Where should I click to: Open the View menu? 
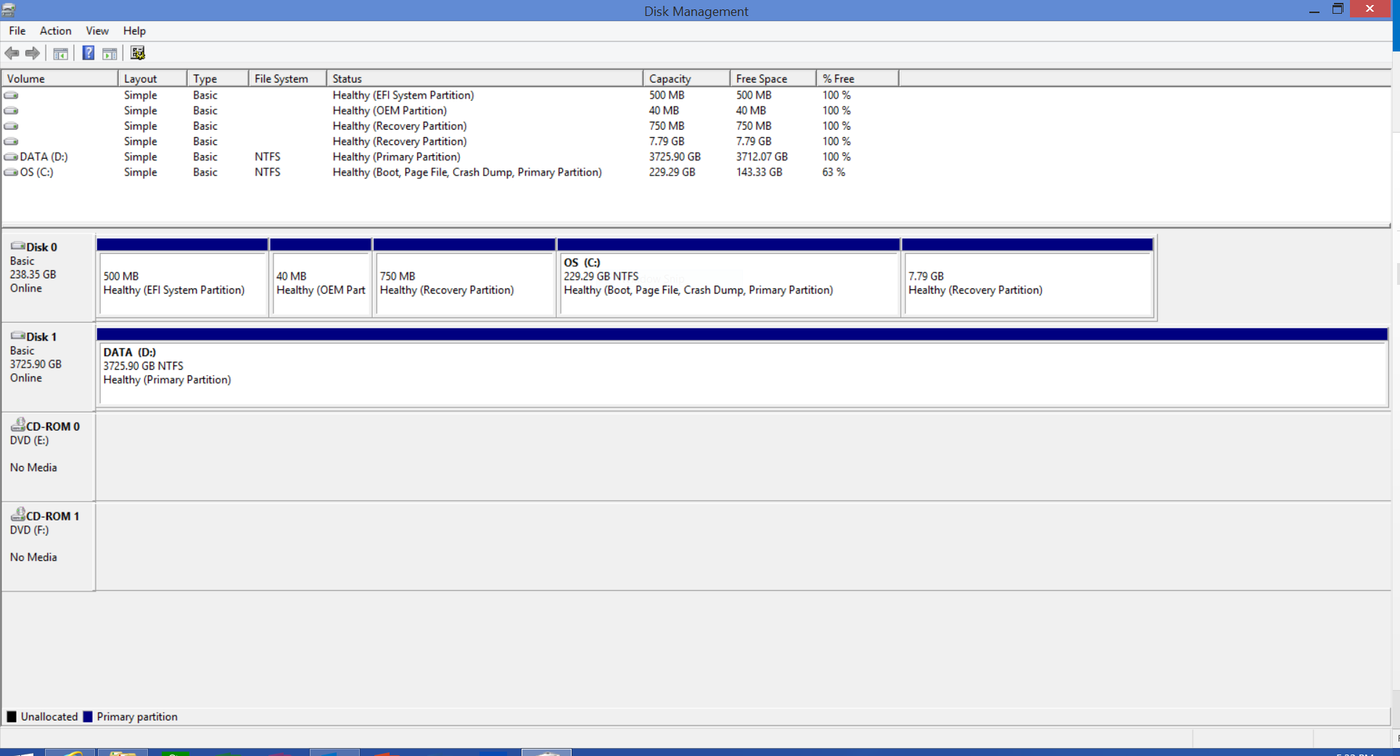pos(97,30)
